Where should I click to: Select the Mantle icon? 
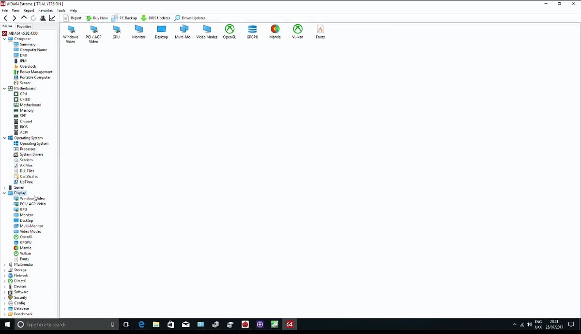(275, 32)
